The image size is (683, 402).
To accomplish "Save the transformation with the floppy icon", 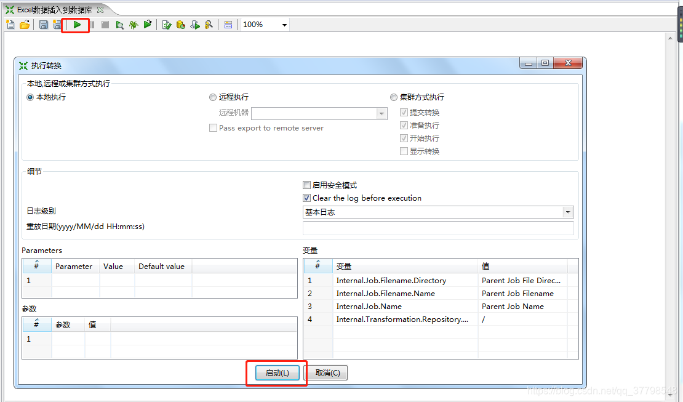I will tap(44, 25).
